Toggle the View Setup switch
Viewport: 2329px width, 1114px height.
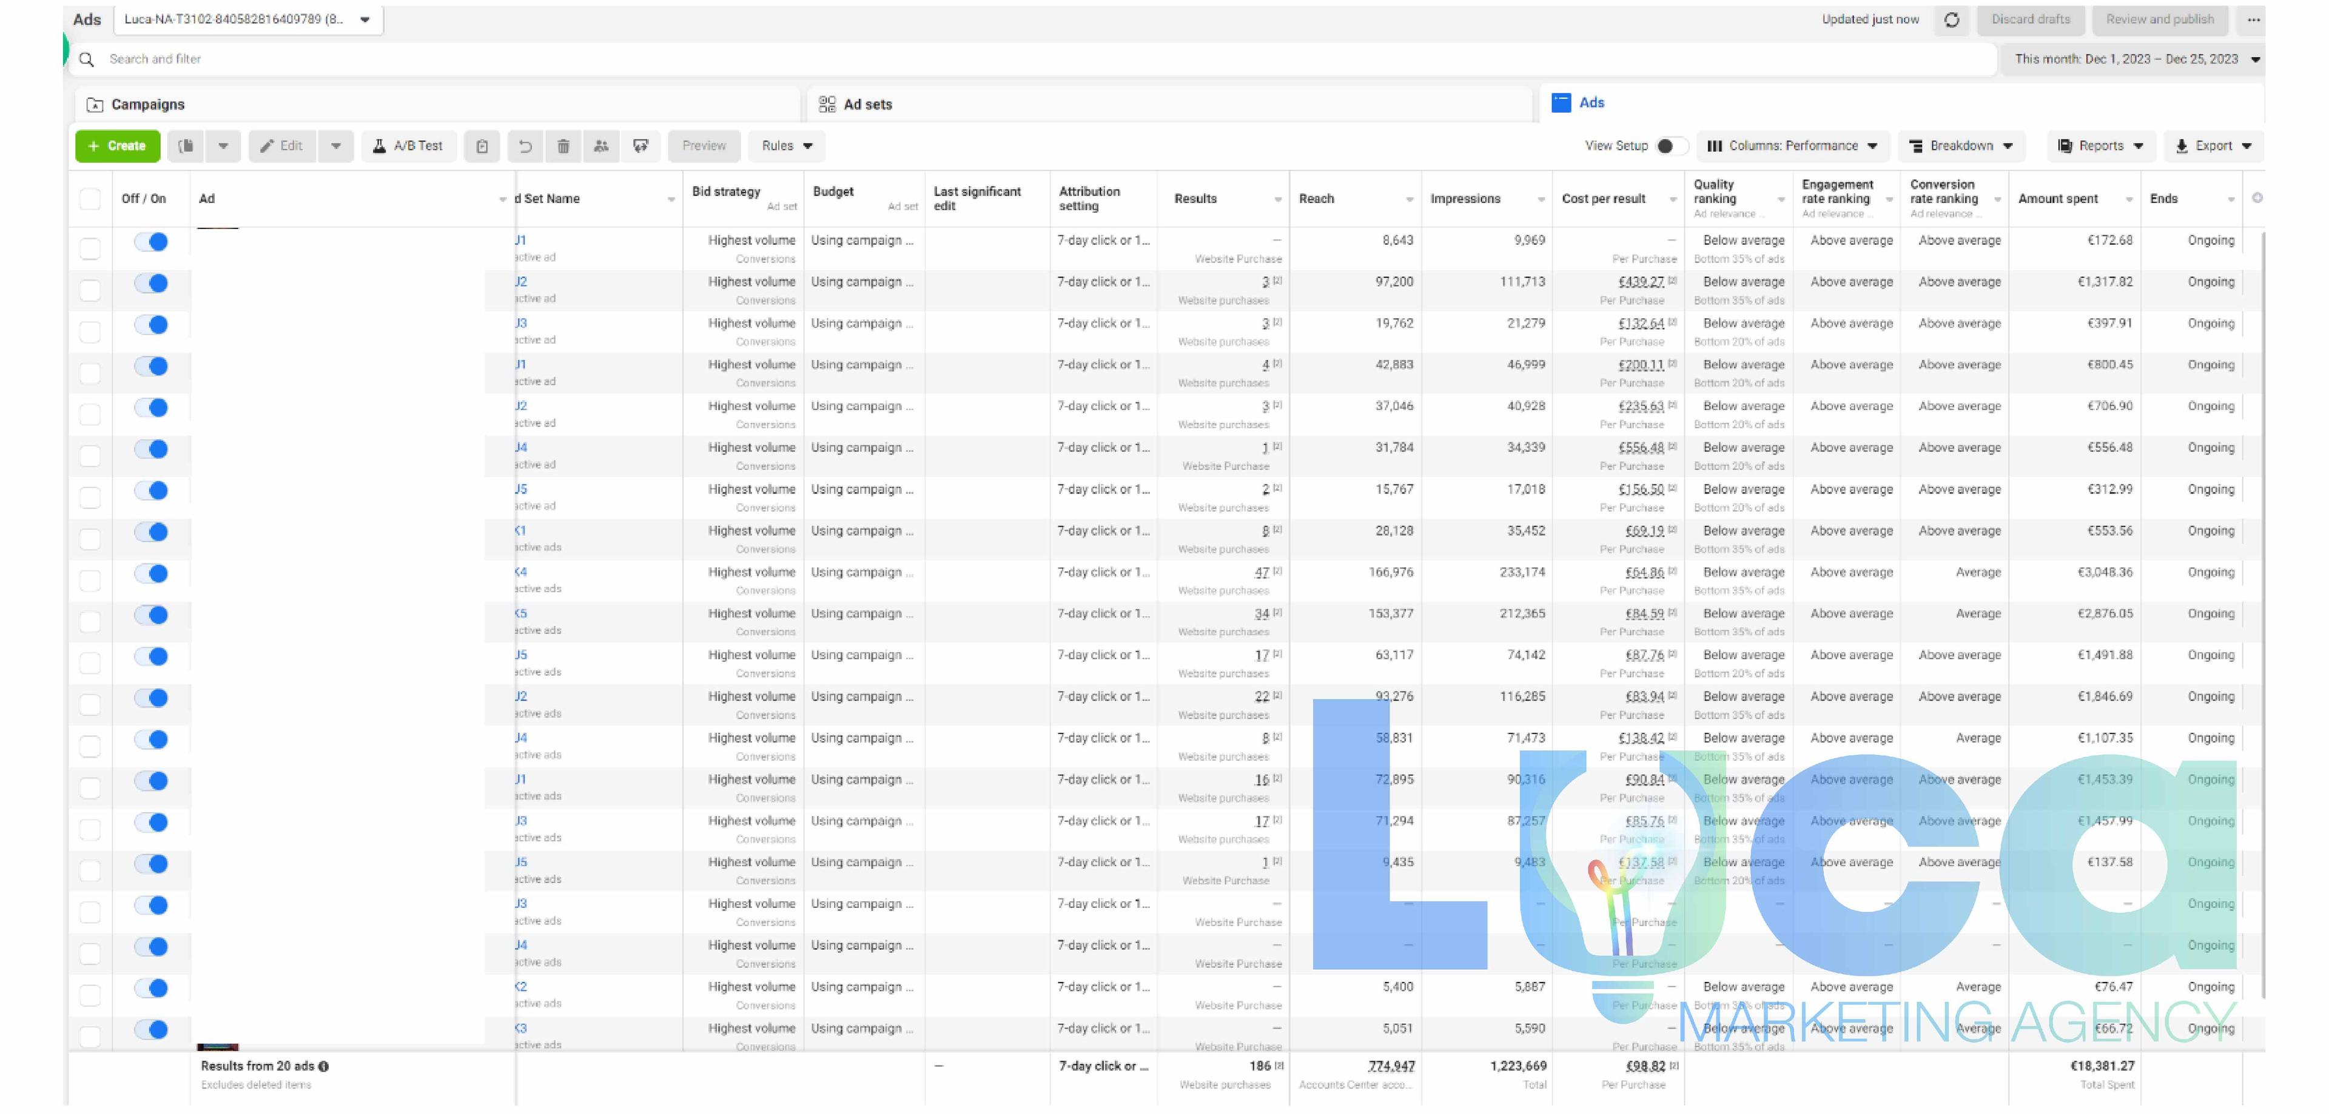click(1671, 146)
